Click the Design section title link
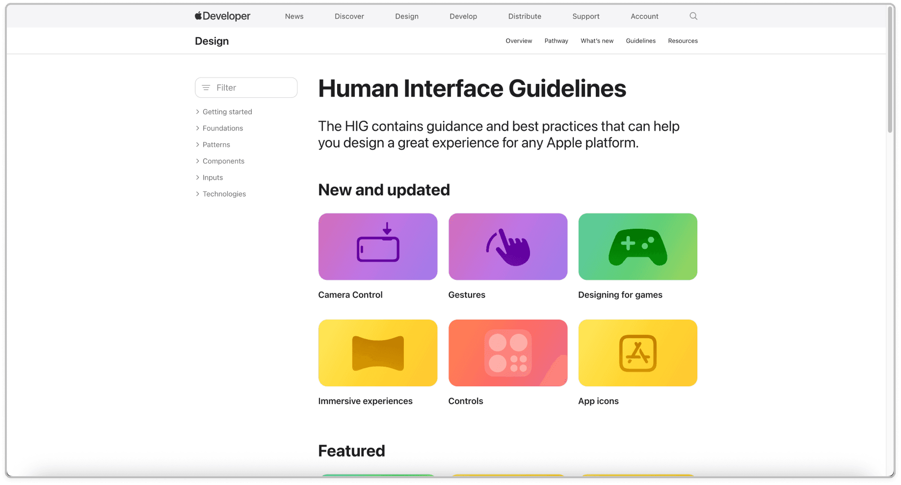The width and height of the screenshot is (901, 485). click(212, 41)
